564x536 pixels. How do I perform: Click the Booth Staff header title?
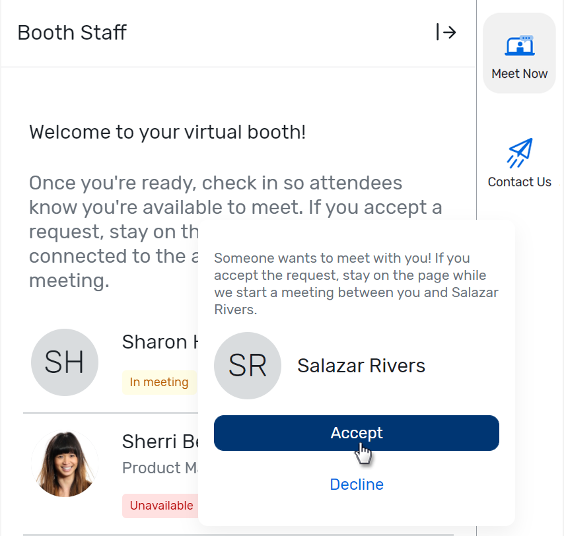coord(71,32)
